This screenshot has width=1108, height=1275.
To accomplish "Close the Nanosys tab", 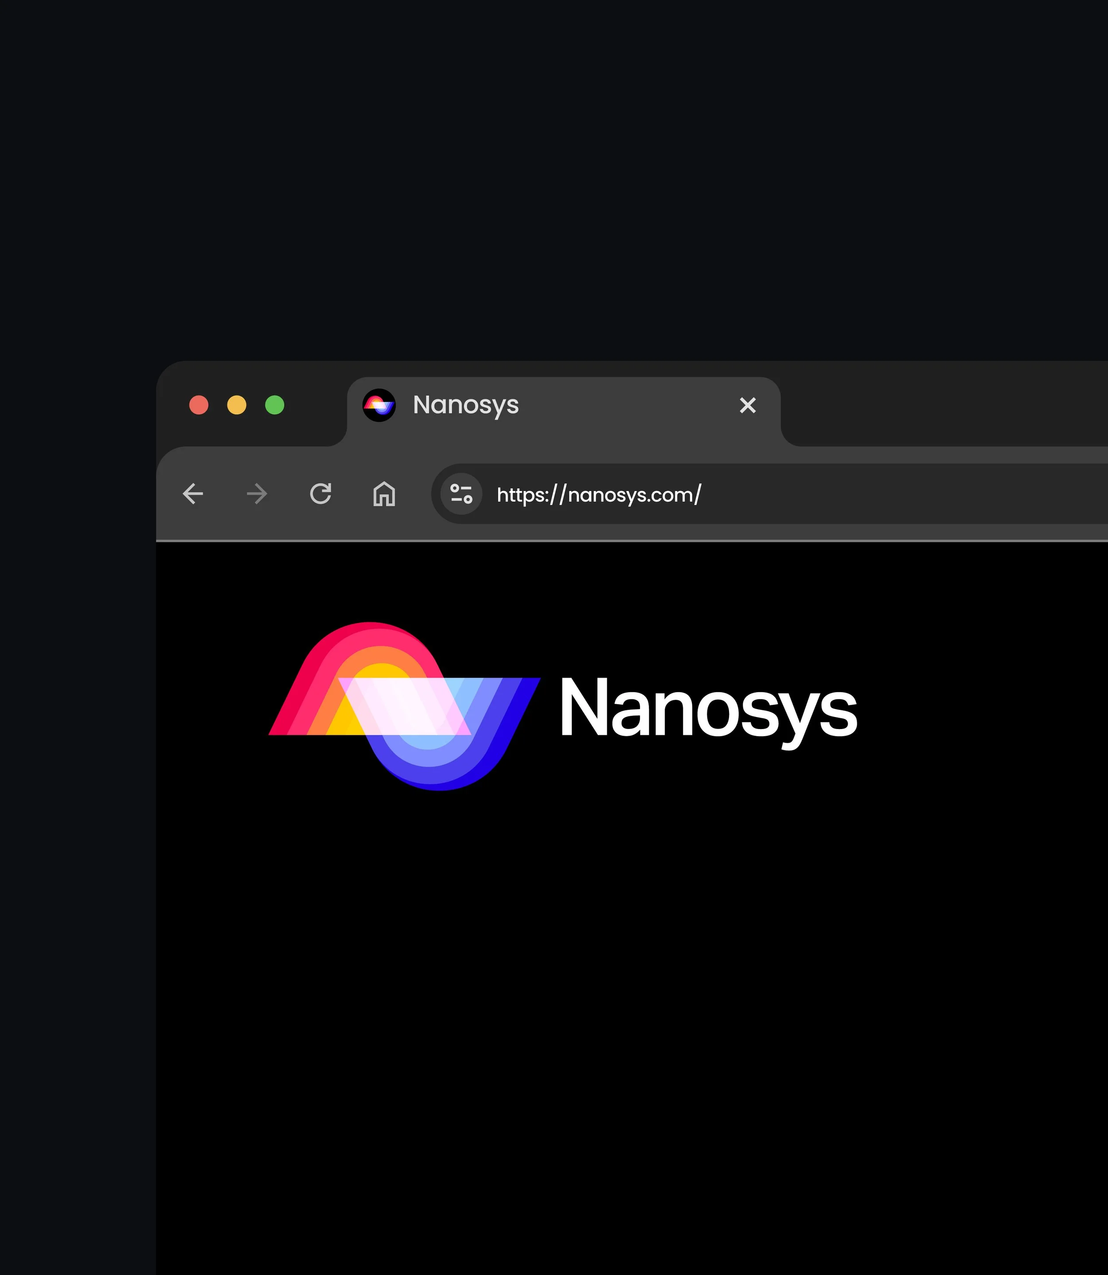I will (748, 405).
